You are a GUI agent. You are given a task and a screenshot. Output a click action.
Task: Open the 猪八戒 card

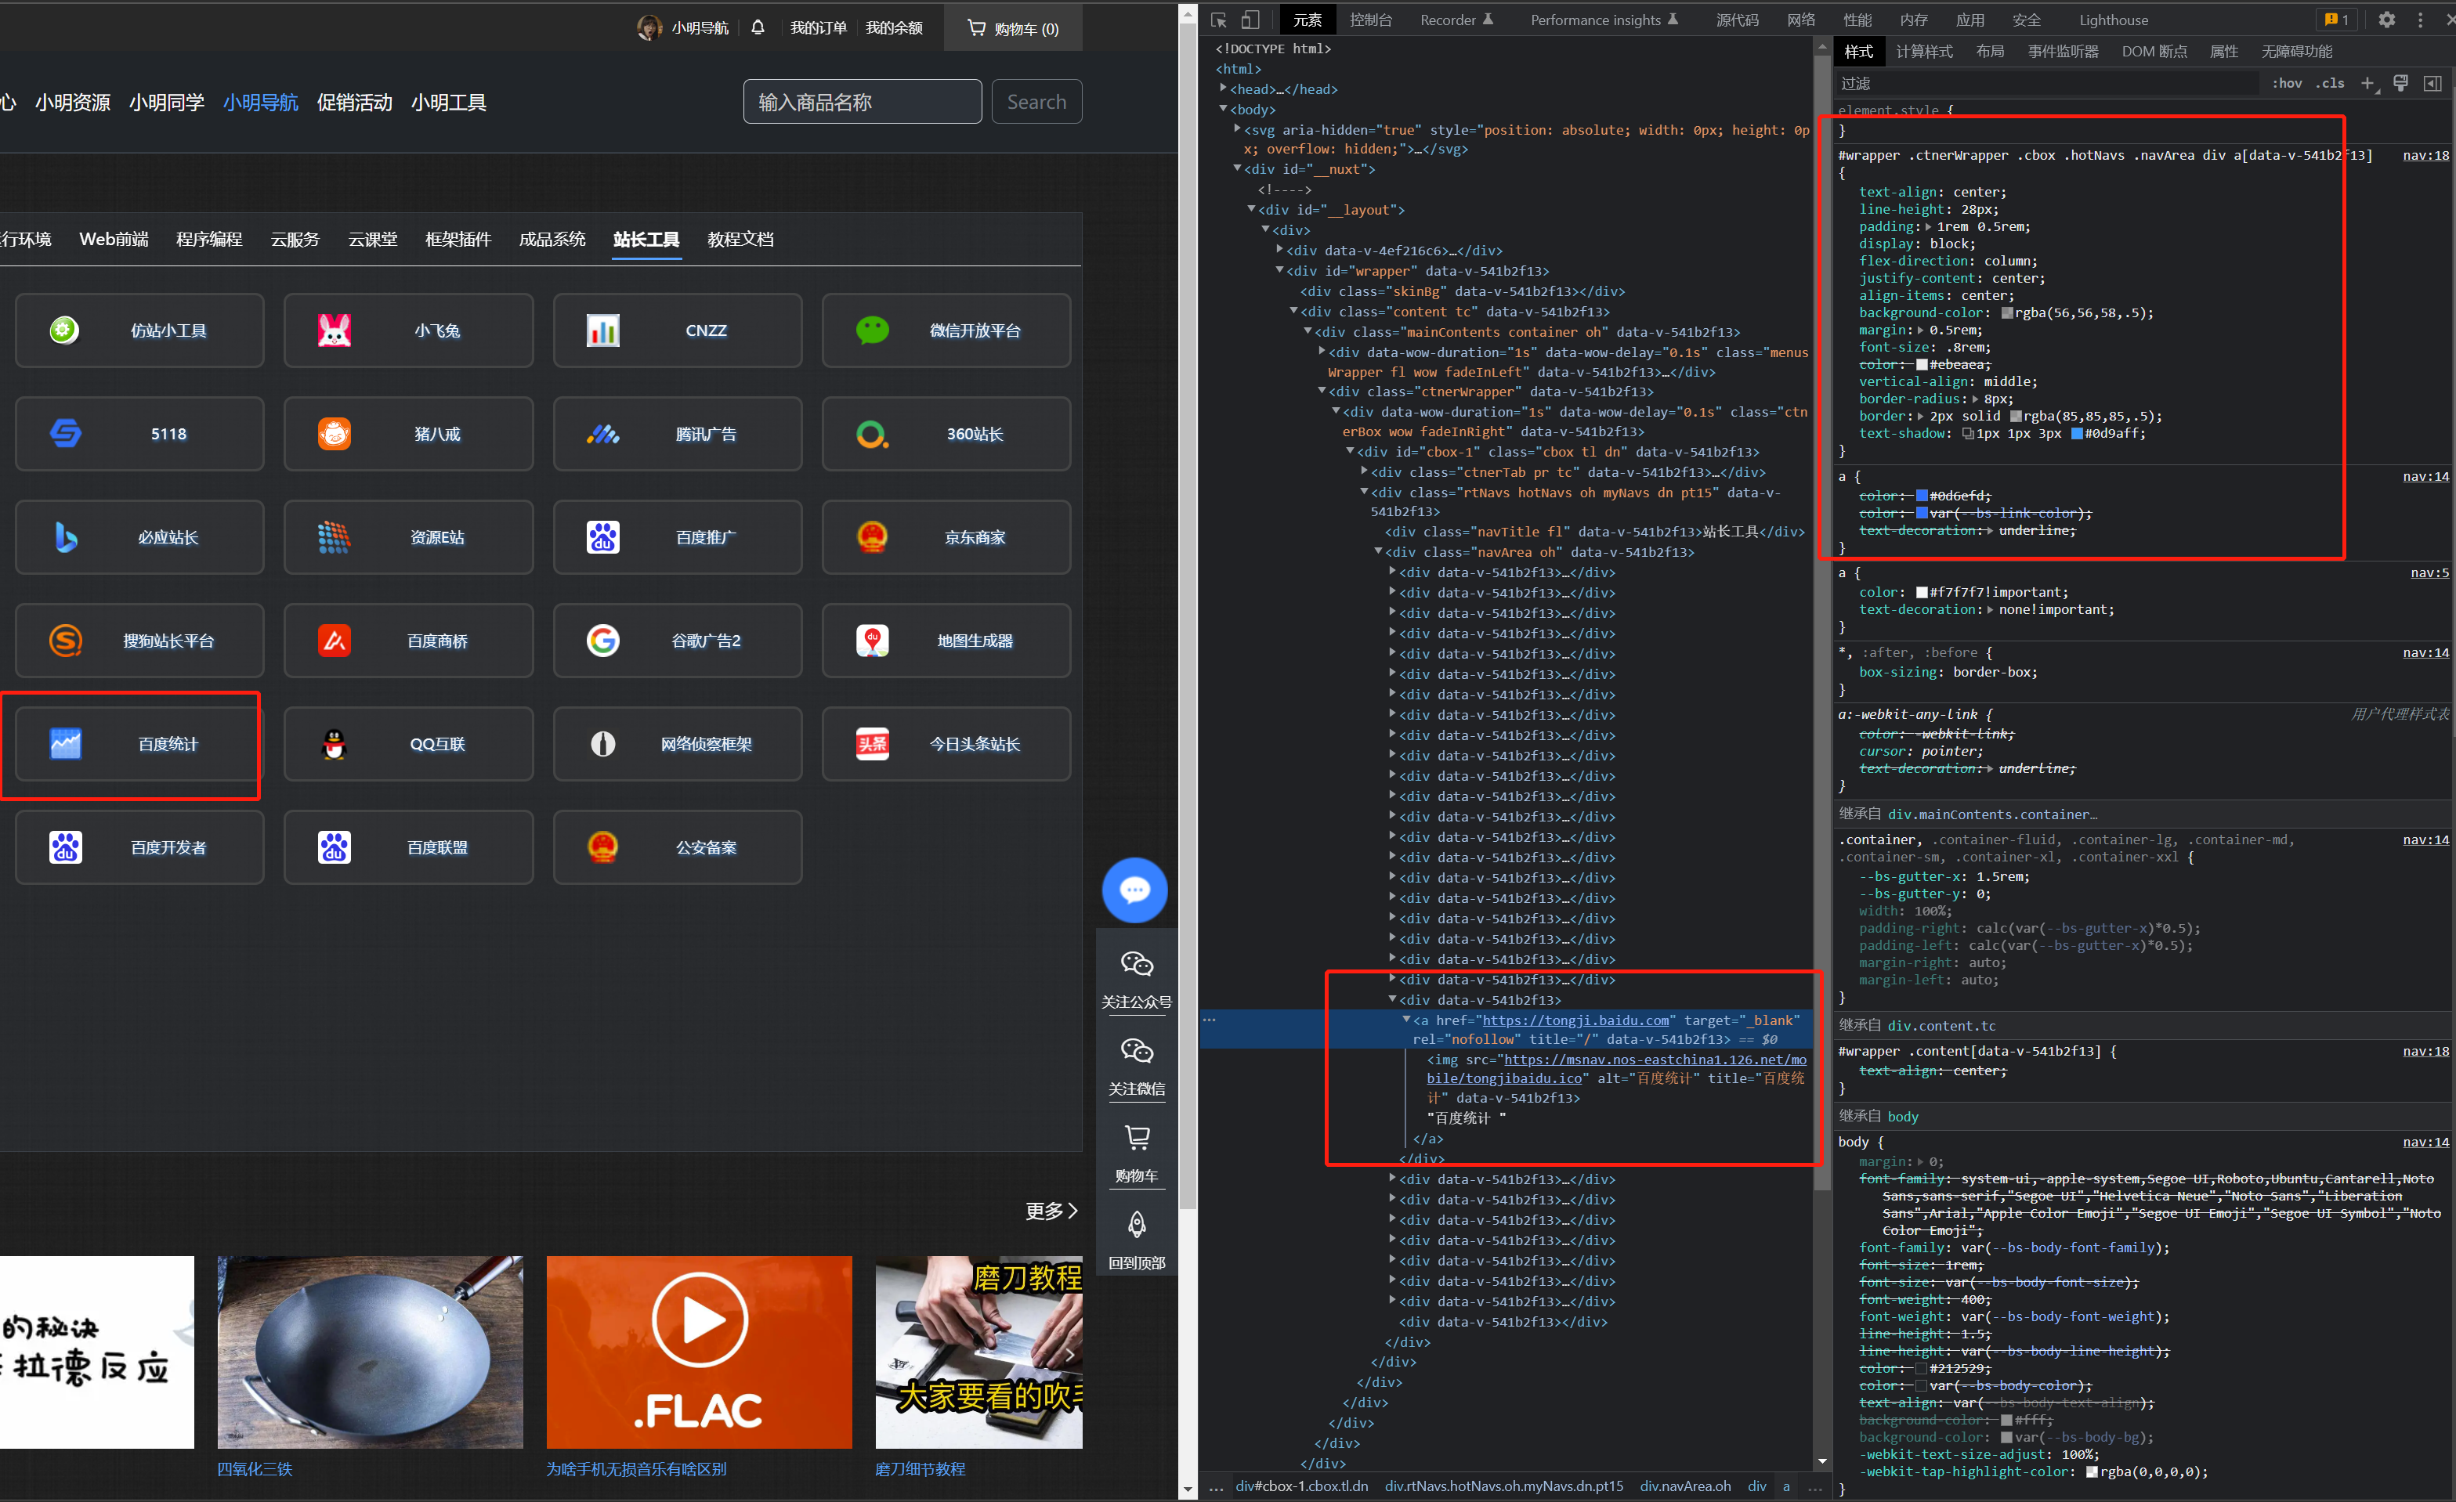[407, 434]
